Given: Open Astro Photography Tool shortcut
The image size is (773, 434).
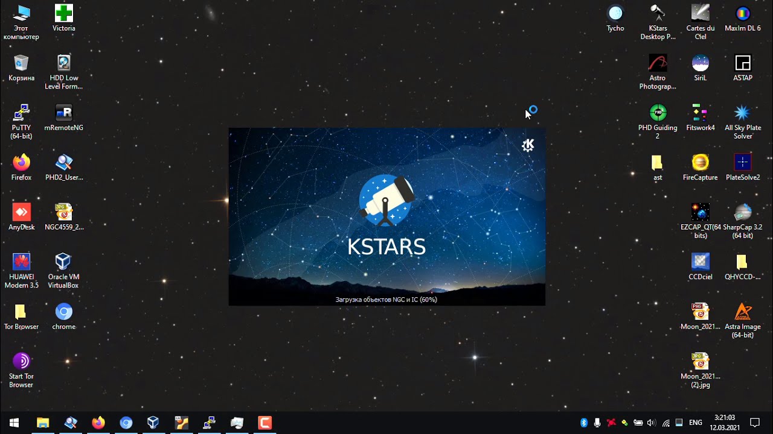Looking at the screenshot, I should pyautogui.click(x=658, y=72).
